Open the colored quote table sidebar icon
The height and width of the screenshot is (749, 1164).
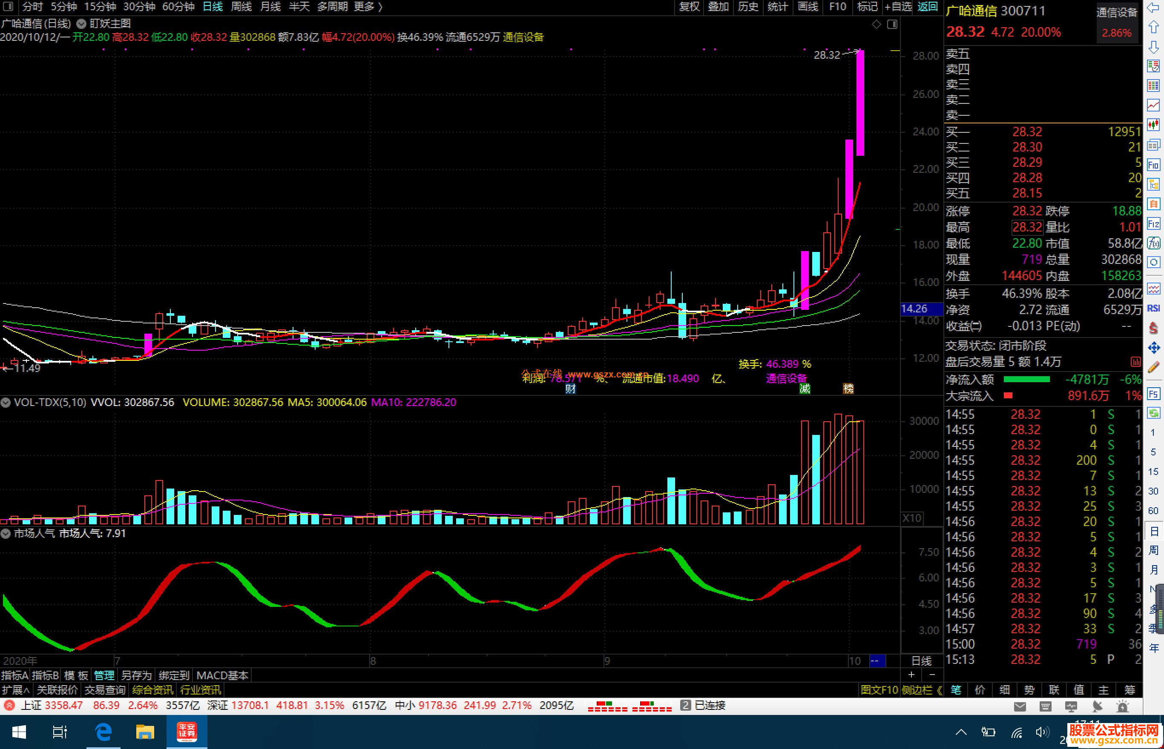tap(1153, 86)
